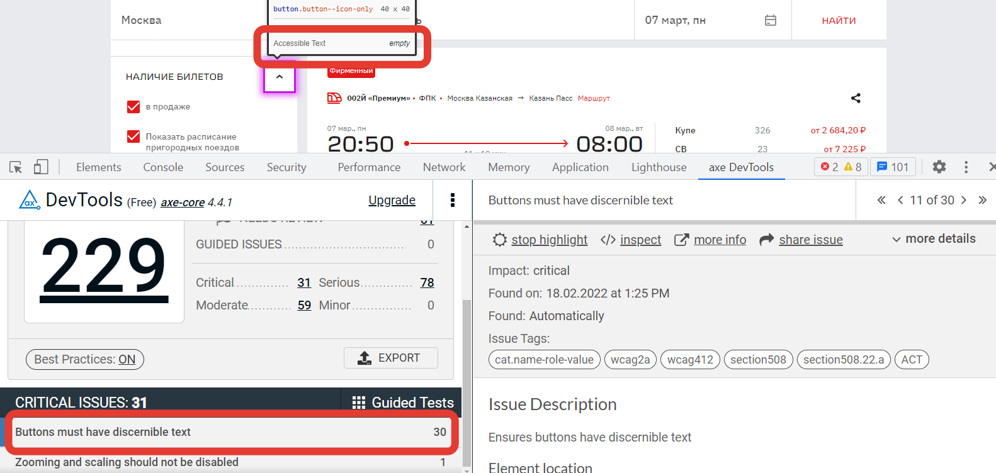996x473 pixels.
Task: Uncheck the 'в продаже' checkbox
Action: [133, 107]
